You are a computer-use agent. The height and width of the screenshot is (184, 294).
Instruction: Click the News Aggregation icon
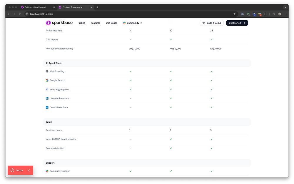click(47, 89)
